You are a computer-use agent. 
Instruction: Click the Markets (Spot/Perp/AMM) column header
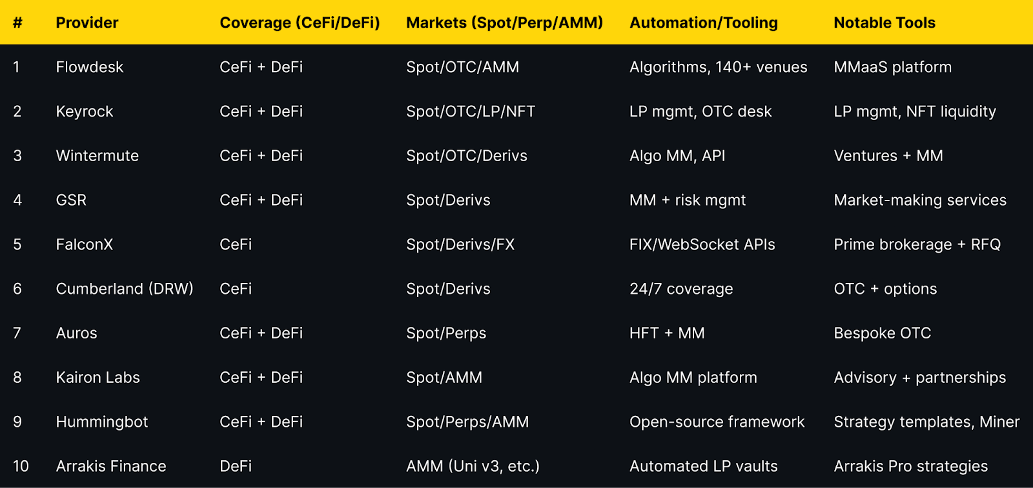click(x=504, y=23)
